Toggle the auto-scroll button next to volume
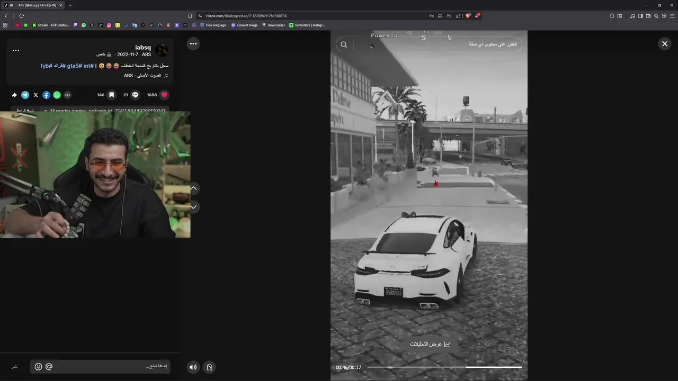The image size is (678, 381). 210,367
